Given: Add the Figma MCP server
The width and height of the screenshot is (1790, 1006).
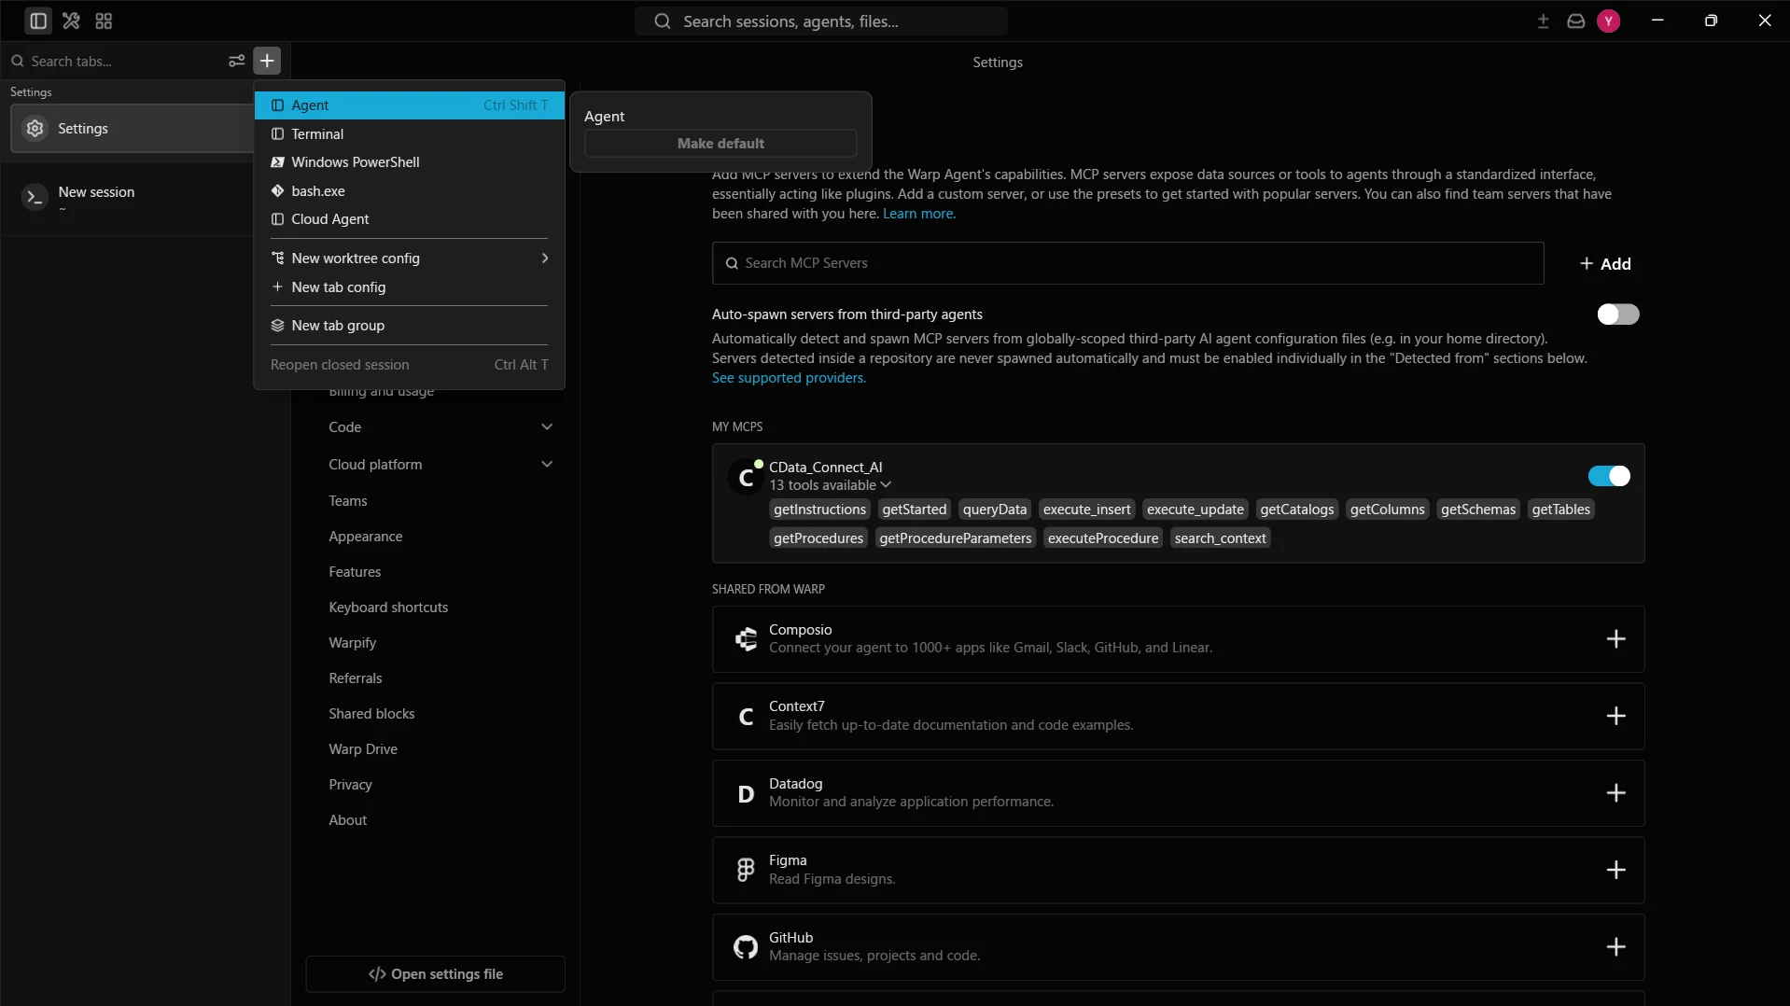Looking at the screenshot, I should coord(1615,870).
